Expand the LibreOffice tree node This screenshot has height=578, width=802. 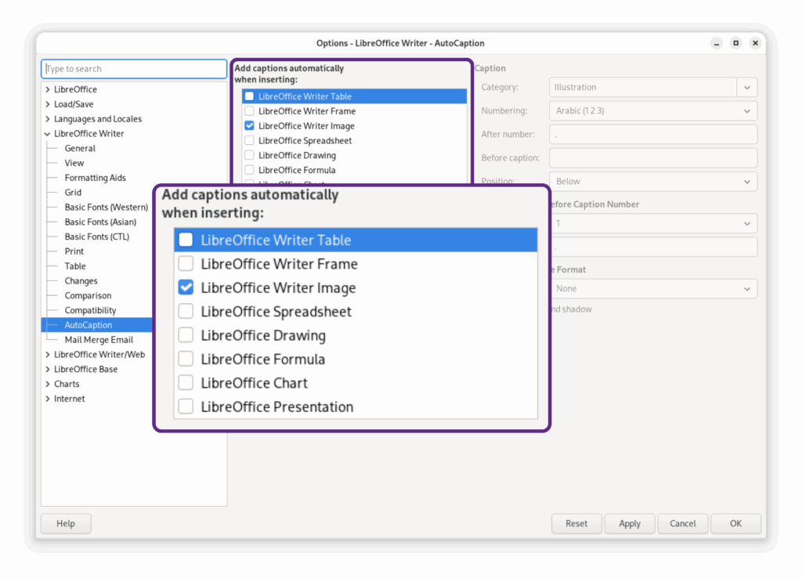tap(48, 89)
